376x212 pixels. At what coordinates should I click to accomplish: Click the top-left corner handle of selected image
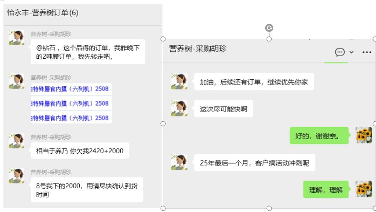click(163, 39)
